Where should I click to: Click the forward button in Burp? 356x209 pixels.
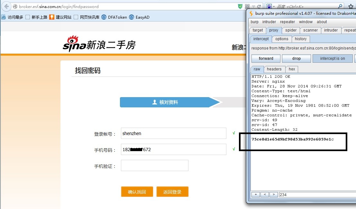click(266, 58)
